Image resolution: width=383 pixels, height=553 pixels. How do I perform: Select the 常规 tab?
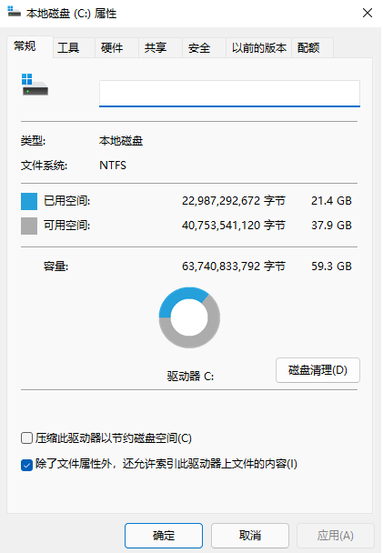click(x=25, y=46)
